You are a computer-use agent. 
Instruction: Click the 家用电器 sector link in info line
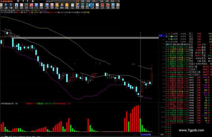pyautogui.click(x=86, y=12)
